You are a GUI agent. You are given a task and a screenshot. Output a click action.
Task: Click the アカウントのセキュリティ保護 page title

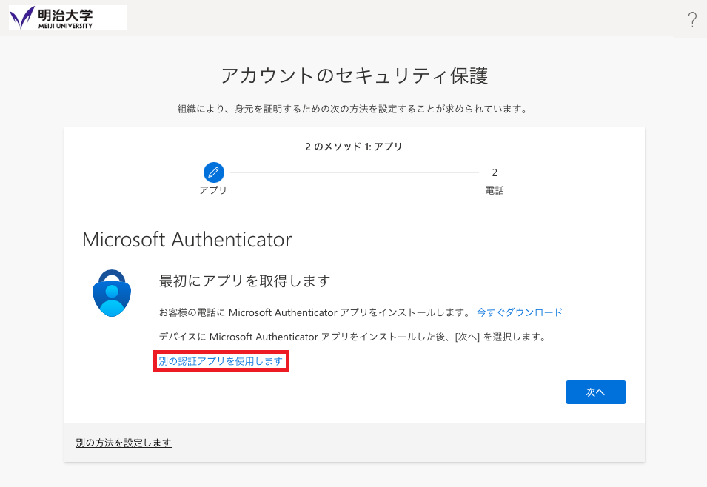tap(355, 75)
